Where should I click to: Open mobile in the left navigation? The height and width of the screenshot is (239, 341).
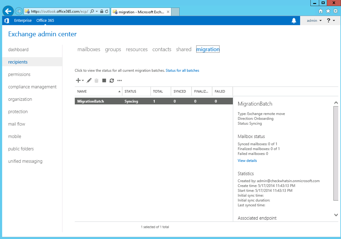pyautogui.click(x=15, y=136)
